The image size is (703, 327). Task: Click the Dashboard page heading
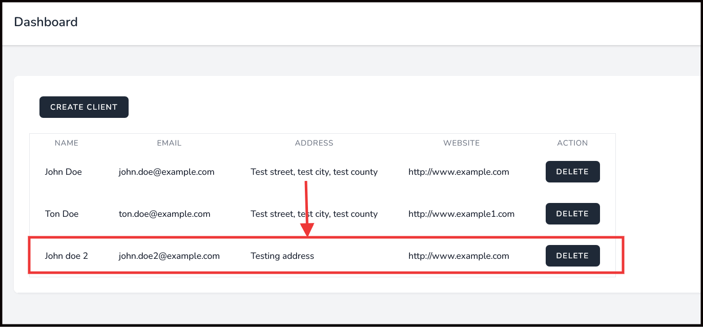point(46,22)
